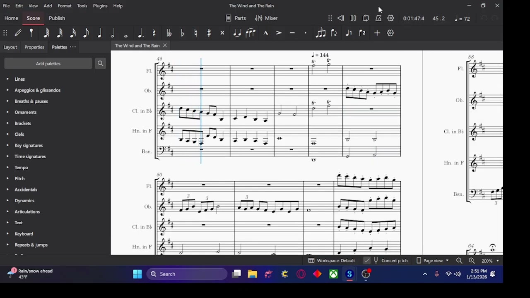Insert a rest
The width and height of the screenshot is (530, 298).
[154, 33]
